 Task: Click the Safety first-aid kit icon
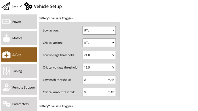(6, 55)
